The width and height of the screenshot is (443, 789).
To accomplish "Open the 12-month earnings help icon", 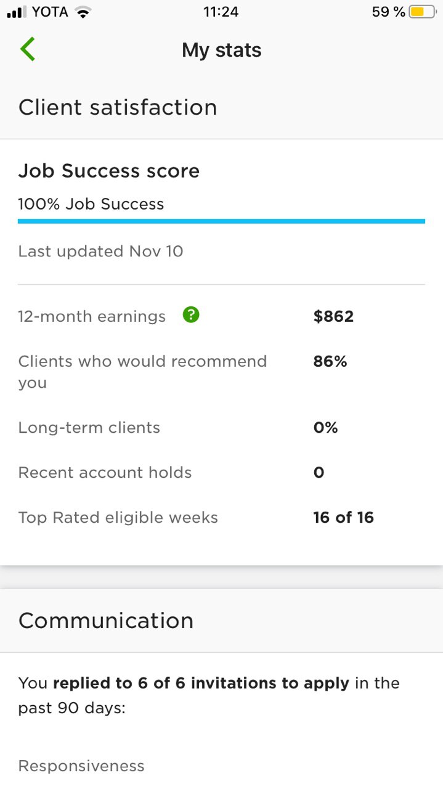I will (191, 316).
